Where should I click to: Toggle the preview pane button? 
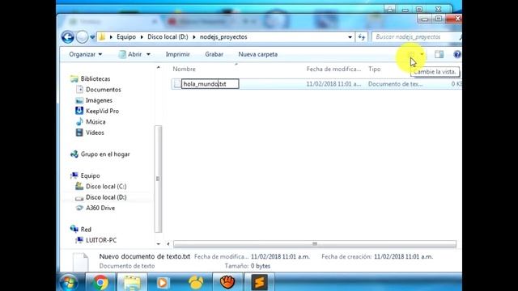pos(439,54)
